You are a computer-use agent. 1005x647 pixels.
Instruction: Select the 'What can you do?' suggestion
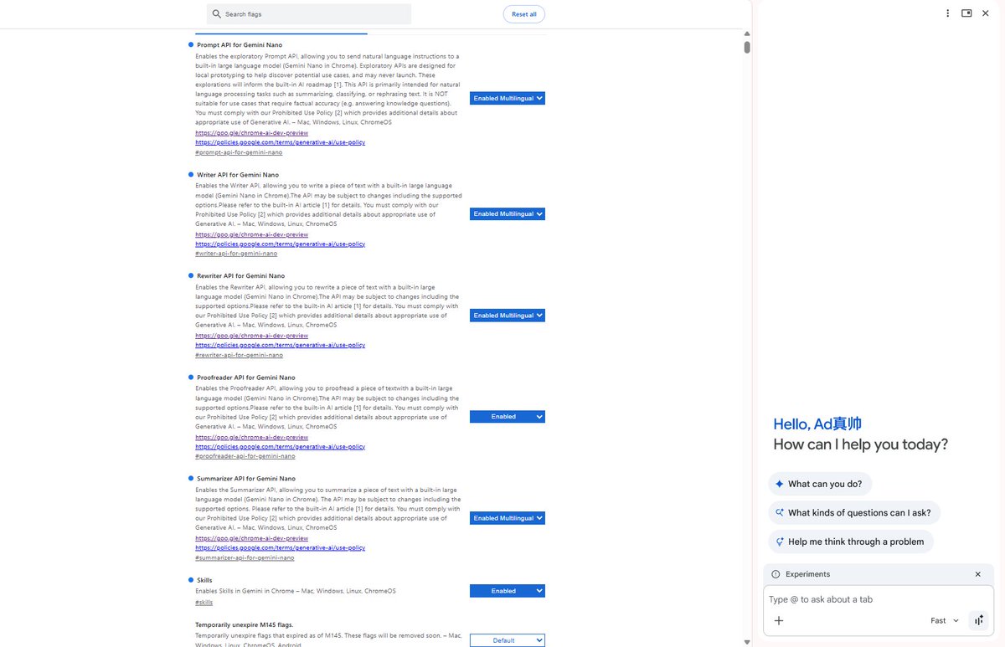coord(820,484)
